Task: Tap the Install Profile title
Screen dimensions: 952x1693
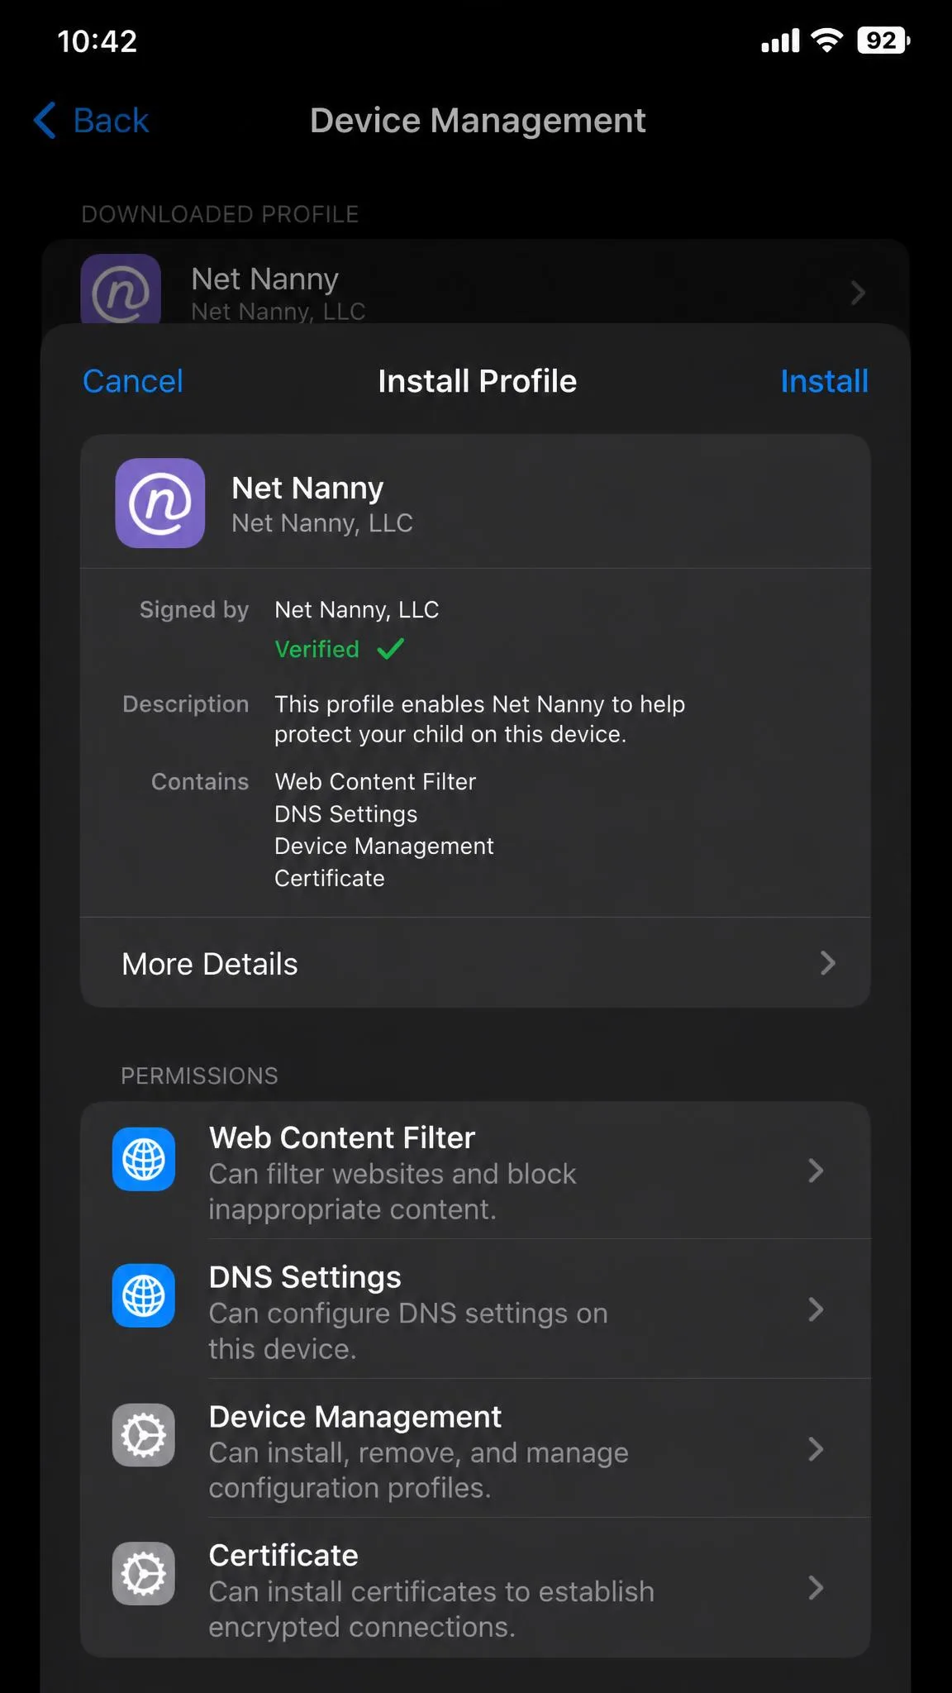Action: 477,381
